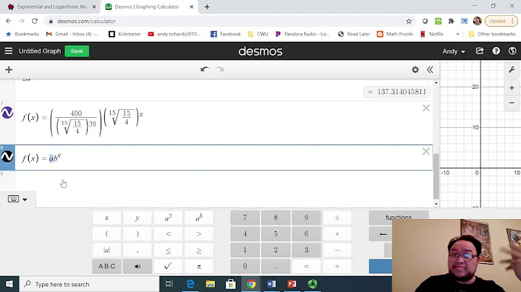The image size is (521, 292).
Task: Click the y key on keypad
Action: 137,218
